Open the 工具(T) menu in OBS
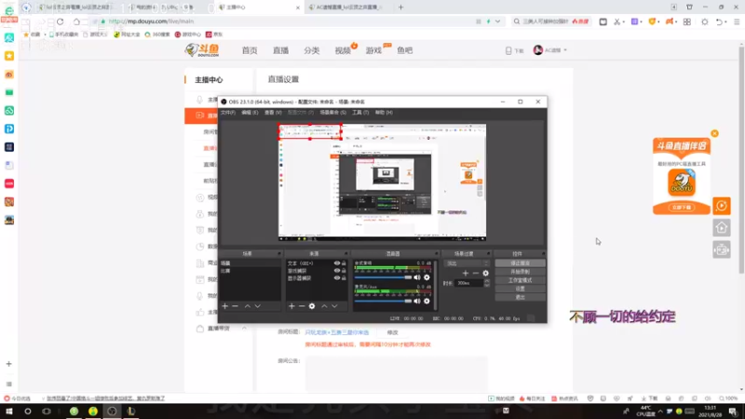Screen dimensions: 745x419 point(360,113)
